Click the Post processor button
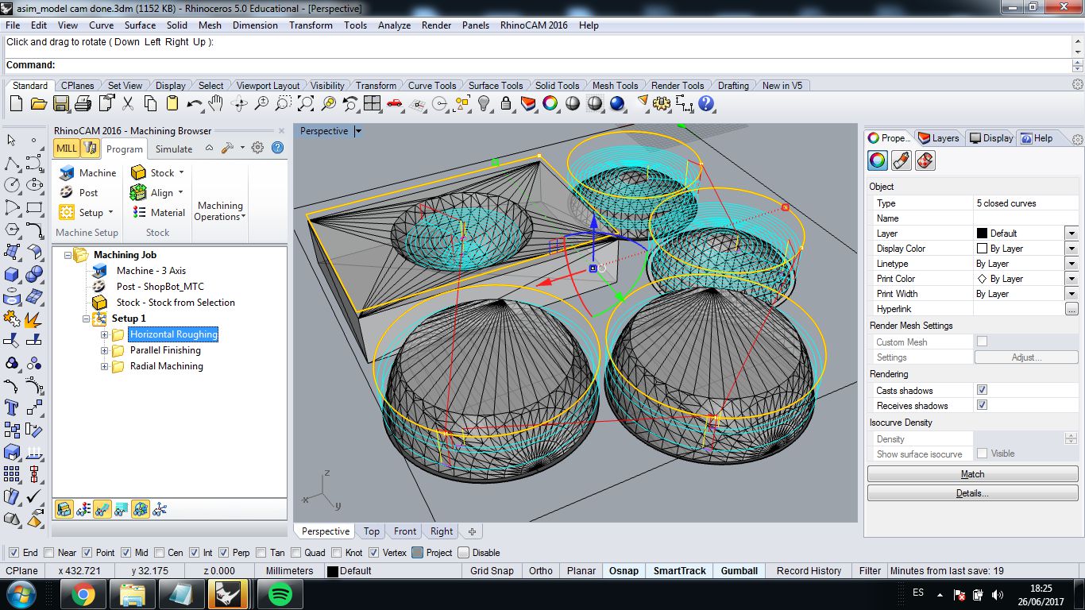The image size is (1085, 610). [79, 192]
